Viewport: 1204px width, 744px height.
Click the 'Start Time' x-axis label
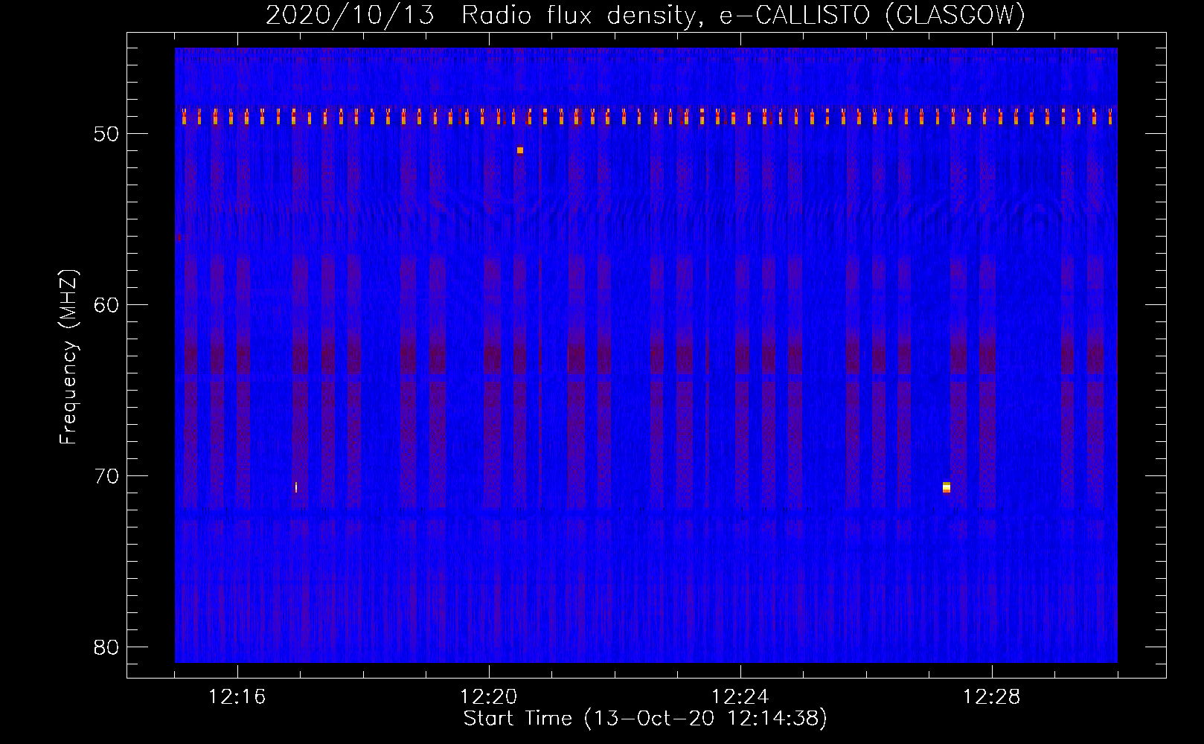click(x=645, y=719)
